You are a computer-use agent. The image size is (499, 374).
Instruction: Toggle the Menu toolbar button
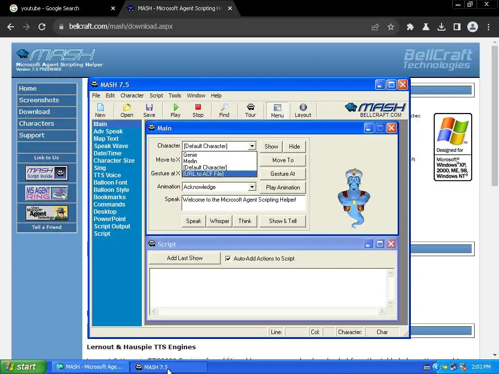[x=277, y=111]
